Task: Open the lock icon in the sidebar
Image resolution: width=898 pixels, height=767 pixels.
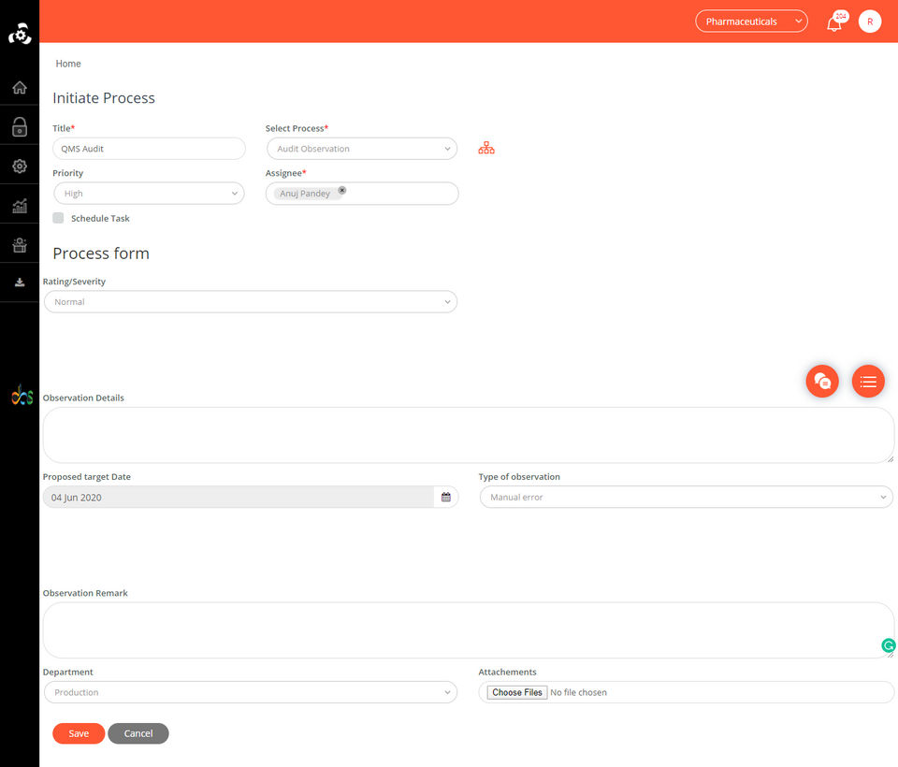Action: (x=20, y=126)
